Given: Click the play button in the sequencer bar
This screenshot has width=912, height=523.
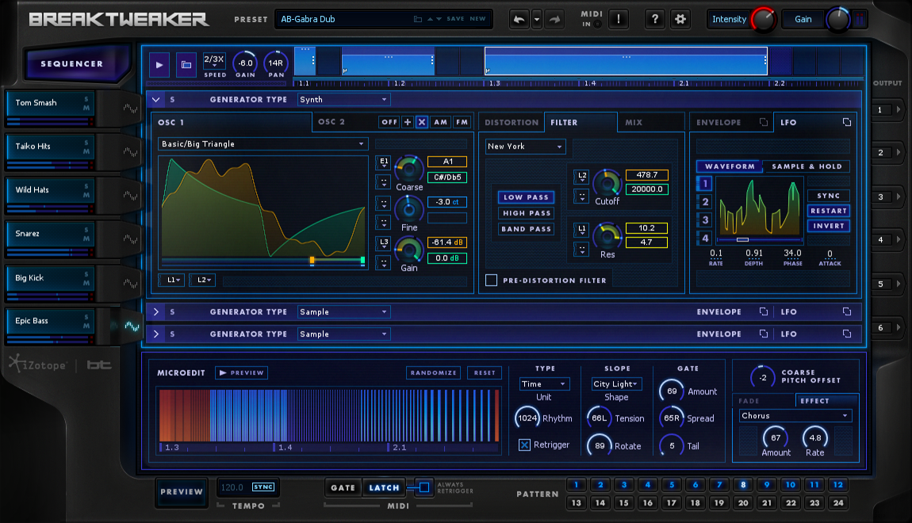Looking at the screenshot, I should click(159, 64).
